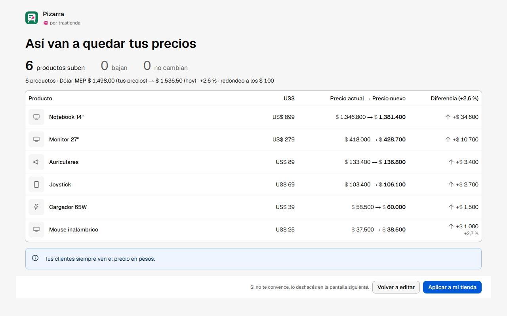Click the "+2,7 %" note under Mouse difference

471,233
